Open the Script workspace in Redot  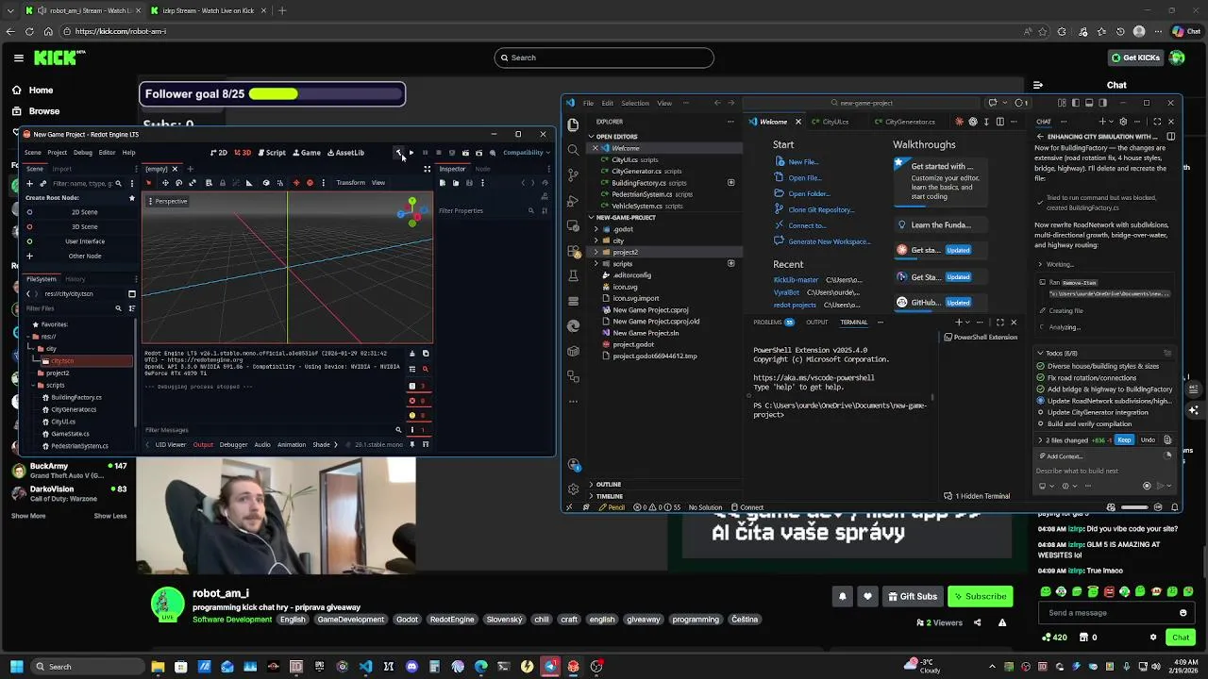[272, 153]
